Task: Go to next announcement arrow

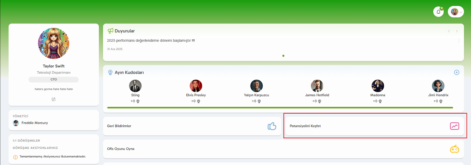Action: pyautogui.click(x=457, y=31)
